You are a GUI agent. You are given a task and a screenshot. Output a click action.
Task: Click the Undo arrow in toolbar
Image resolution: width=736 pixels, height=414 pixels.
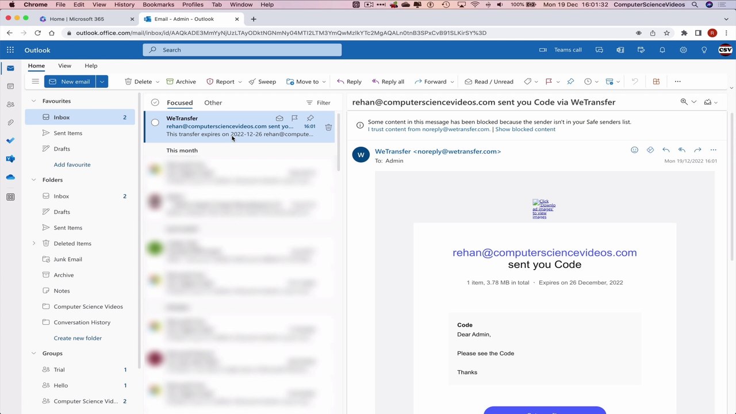[x=635, y=82]
